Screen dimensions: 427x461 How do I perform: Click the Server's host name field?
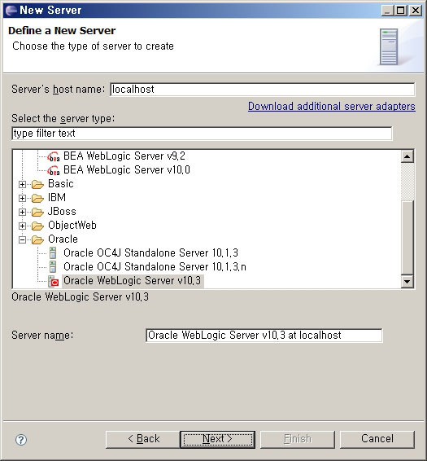tap(263, 90)
